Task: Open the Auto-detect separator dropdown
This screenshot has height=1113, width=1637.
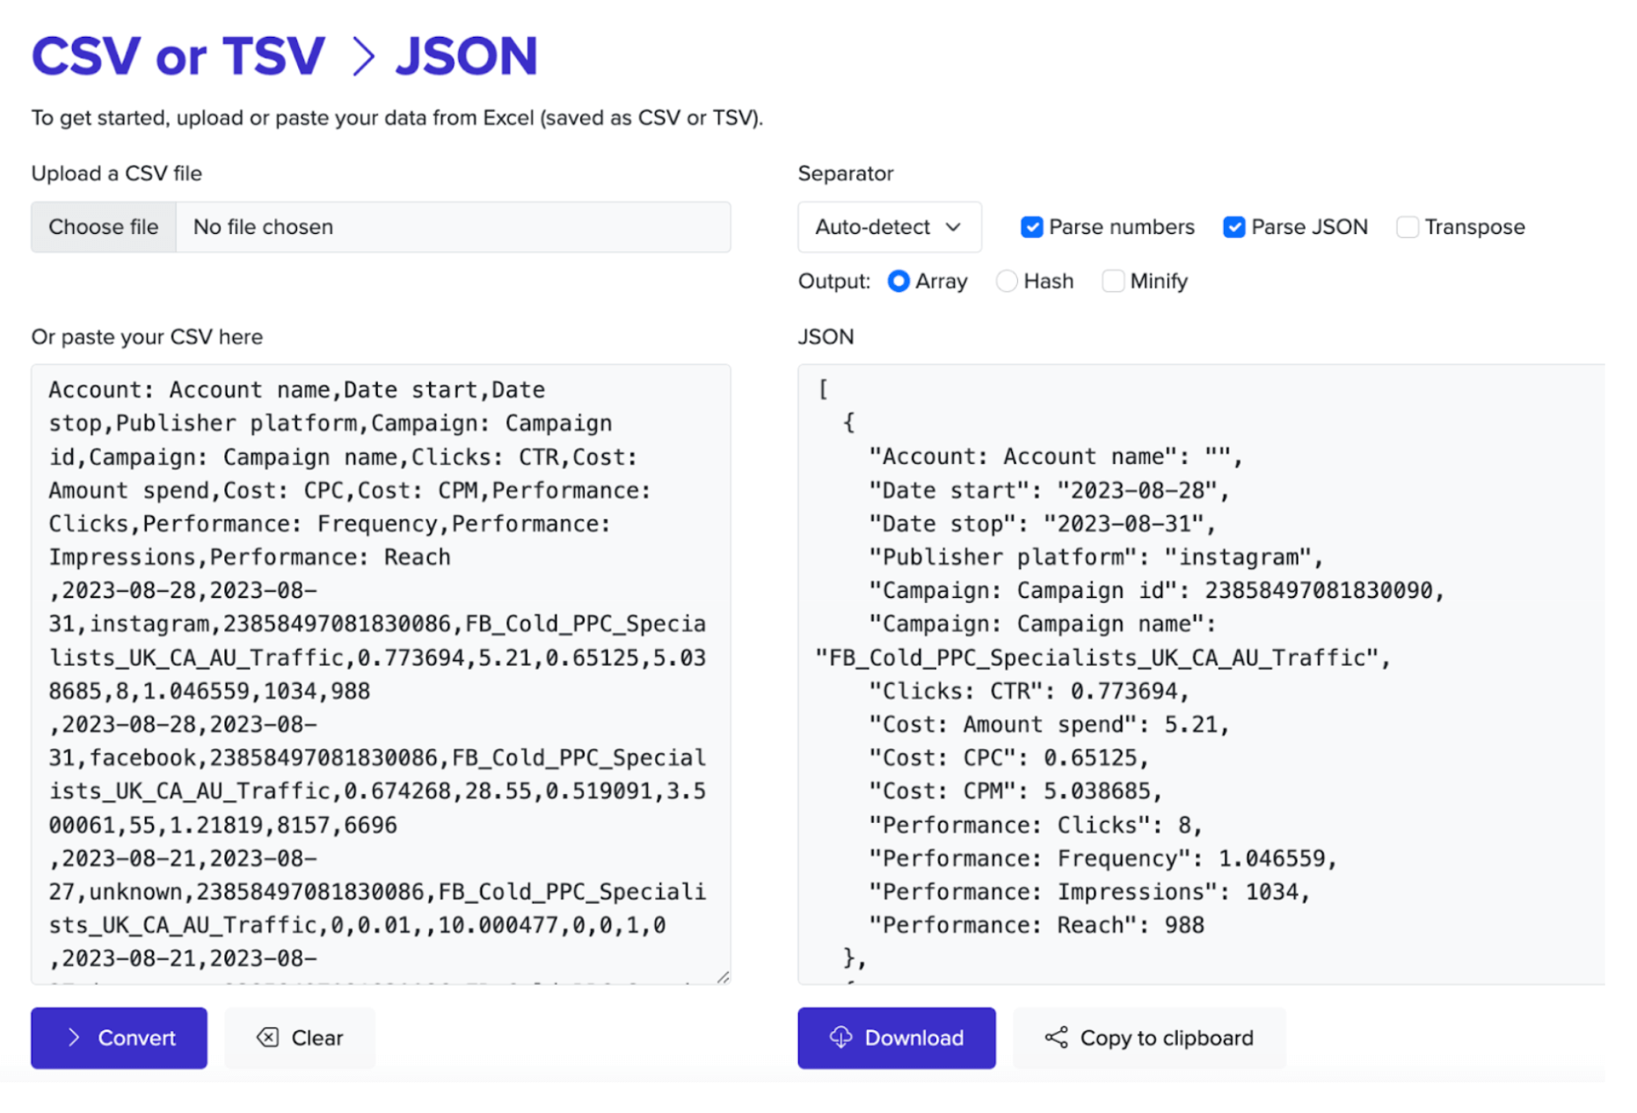Action: click(x=890, y=227)
